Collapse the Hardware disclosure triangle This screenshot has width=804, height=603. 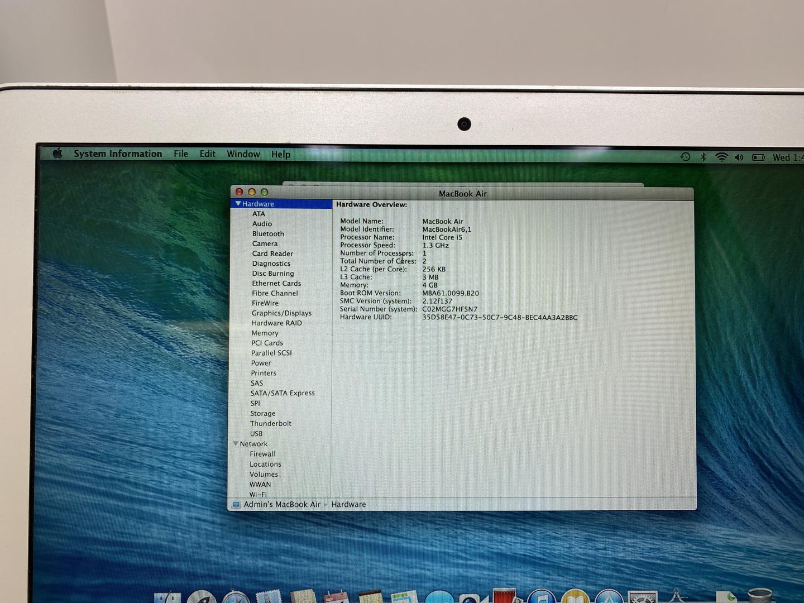coord(238,204)
